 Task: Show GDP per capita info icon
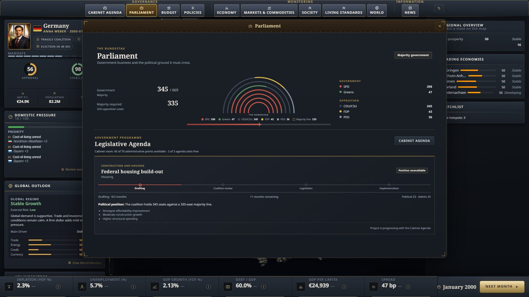click(344, 287)
